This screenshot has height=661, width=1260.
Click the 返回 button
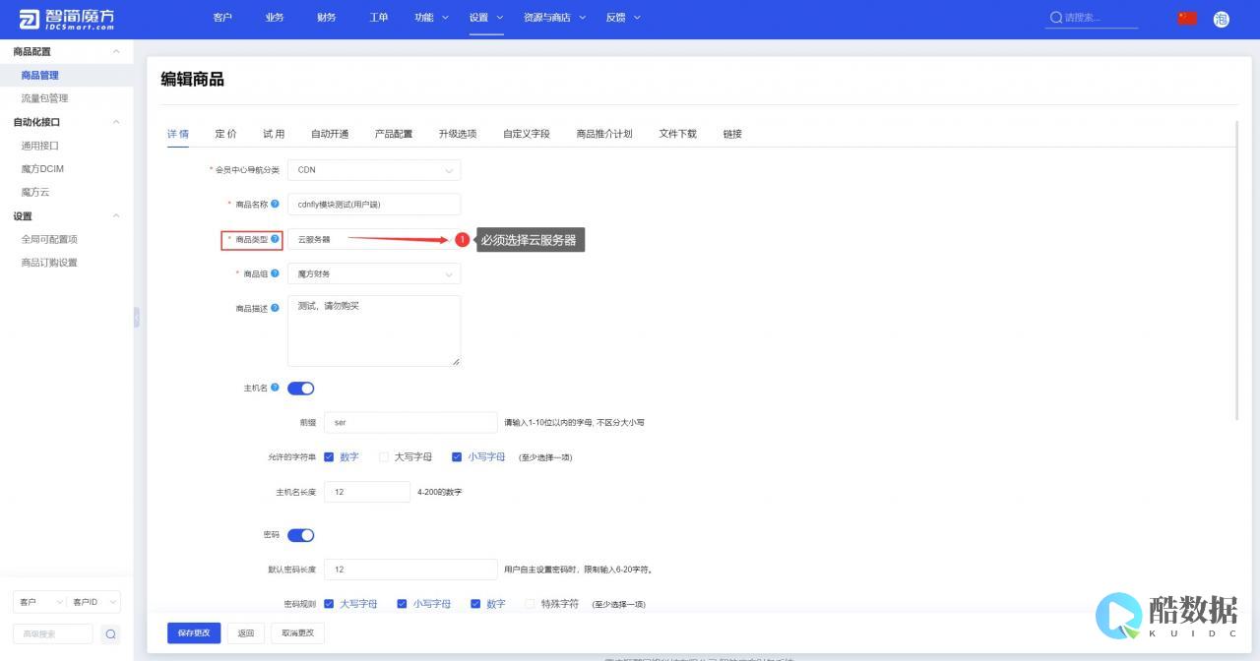pos(246,633)
